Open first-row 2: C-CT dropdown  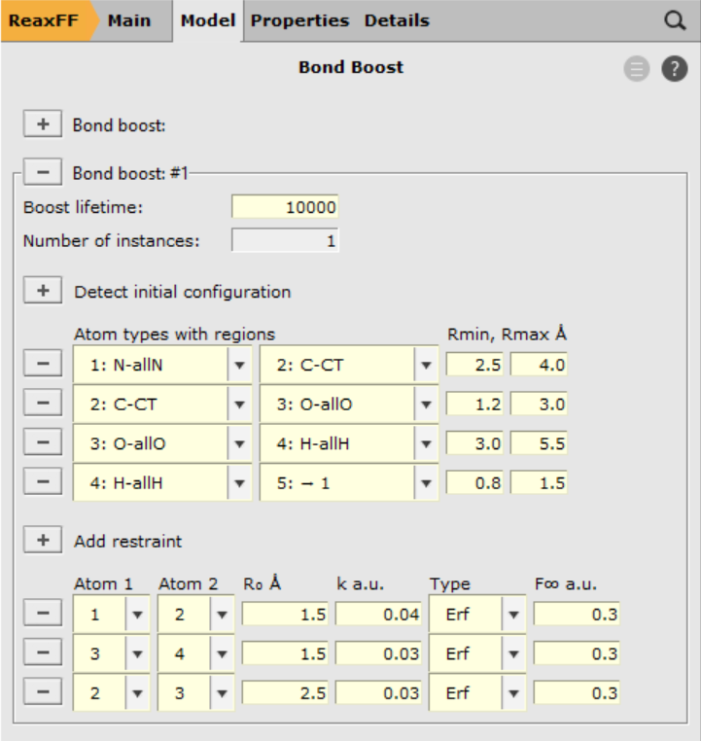tap(349, 365)
